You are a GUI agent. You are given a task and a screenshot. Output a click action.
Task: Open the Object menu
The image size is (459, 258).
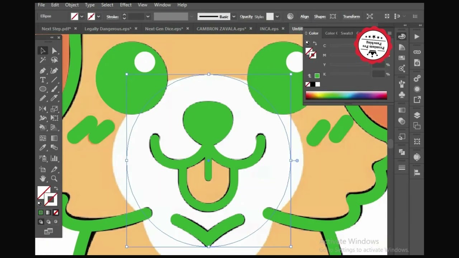coord(72,5)
